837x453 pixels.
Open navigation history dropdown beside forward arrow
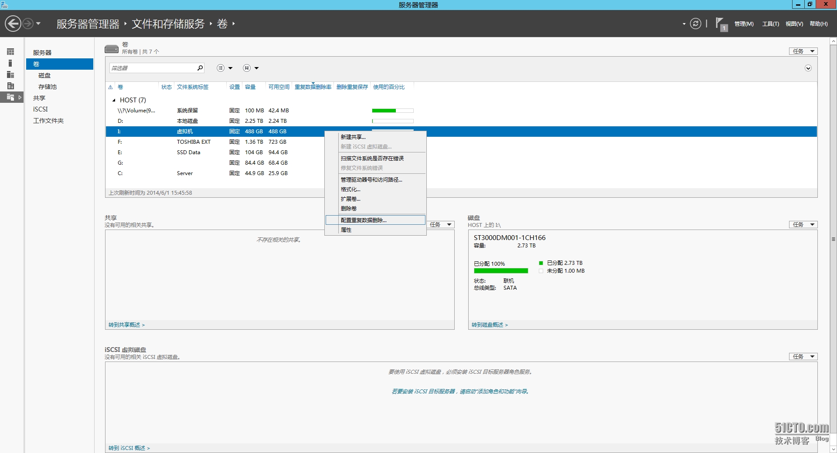tap(38, 24)
